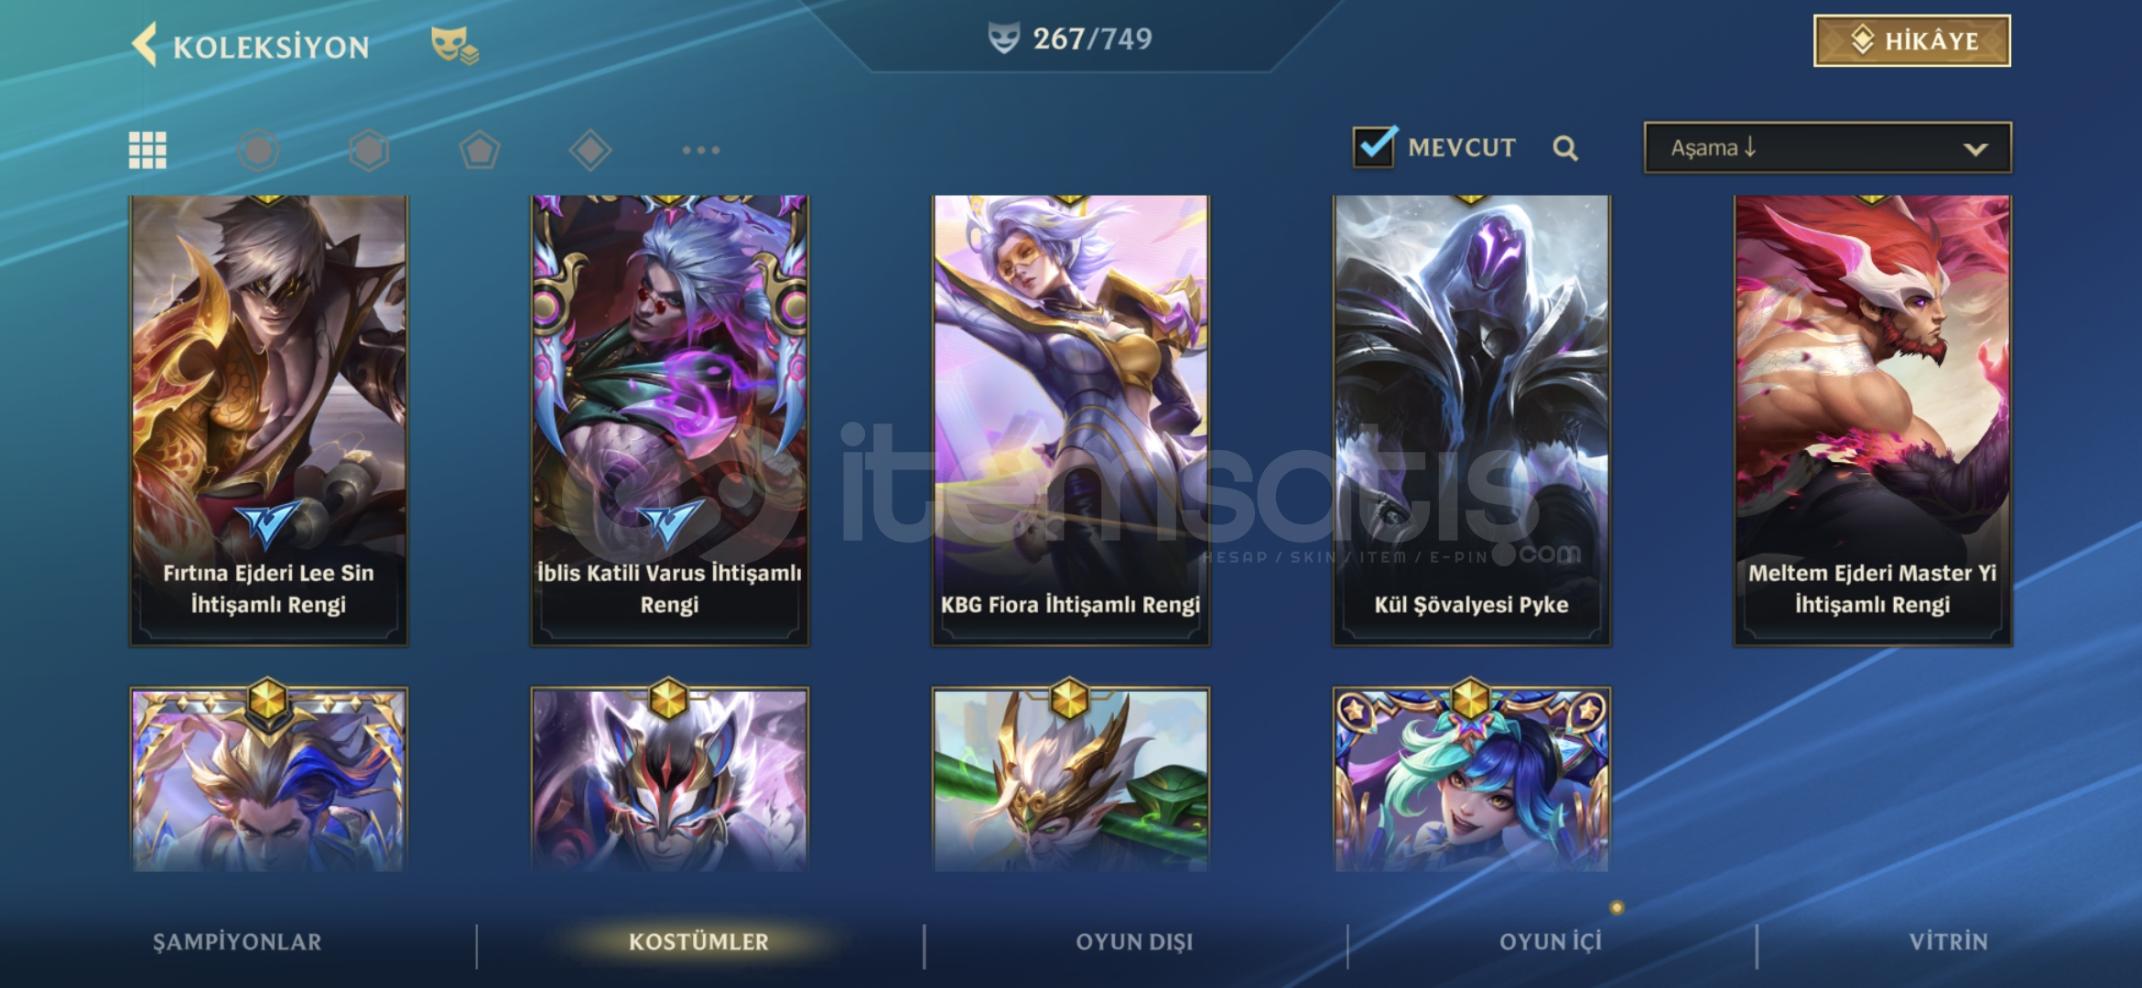Viewport: 2142px width, 988px height.
Task: Switch to the Oyun Dışı tab
Action: click(x=1134, y=942)
